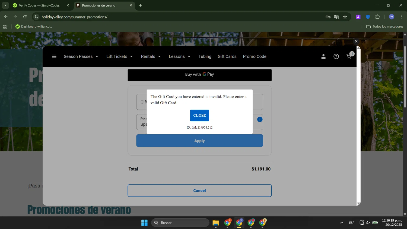Open the purple A extension
This screenshot has height=229, width=407.
tap(358, 17)
